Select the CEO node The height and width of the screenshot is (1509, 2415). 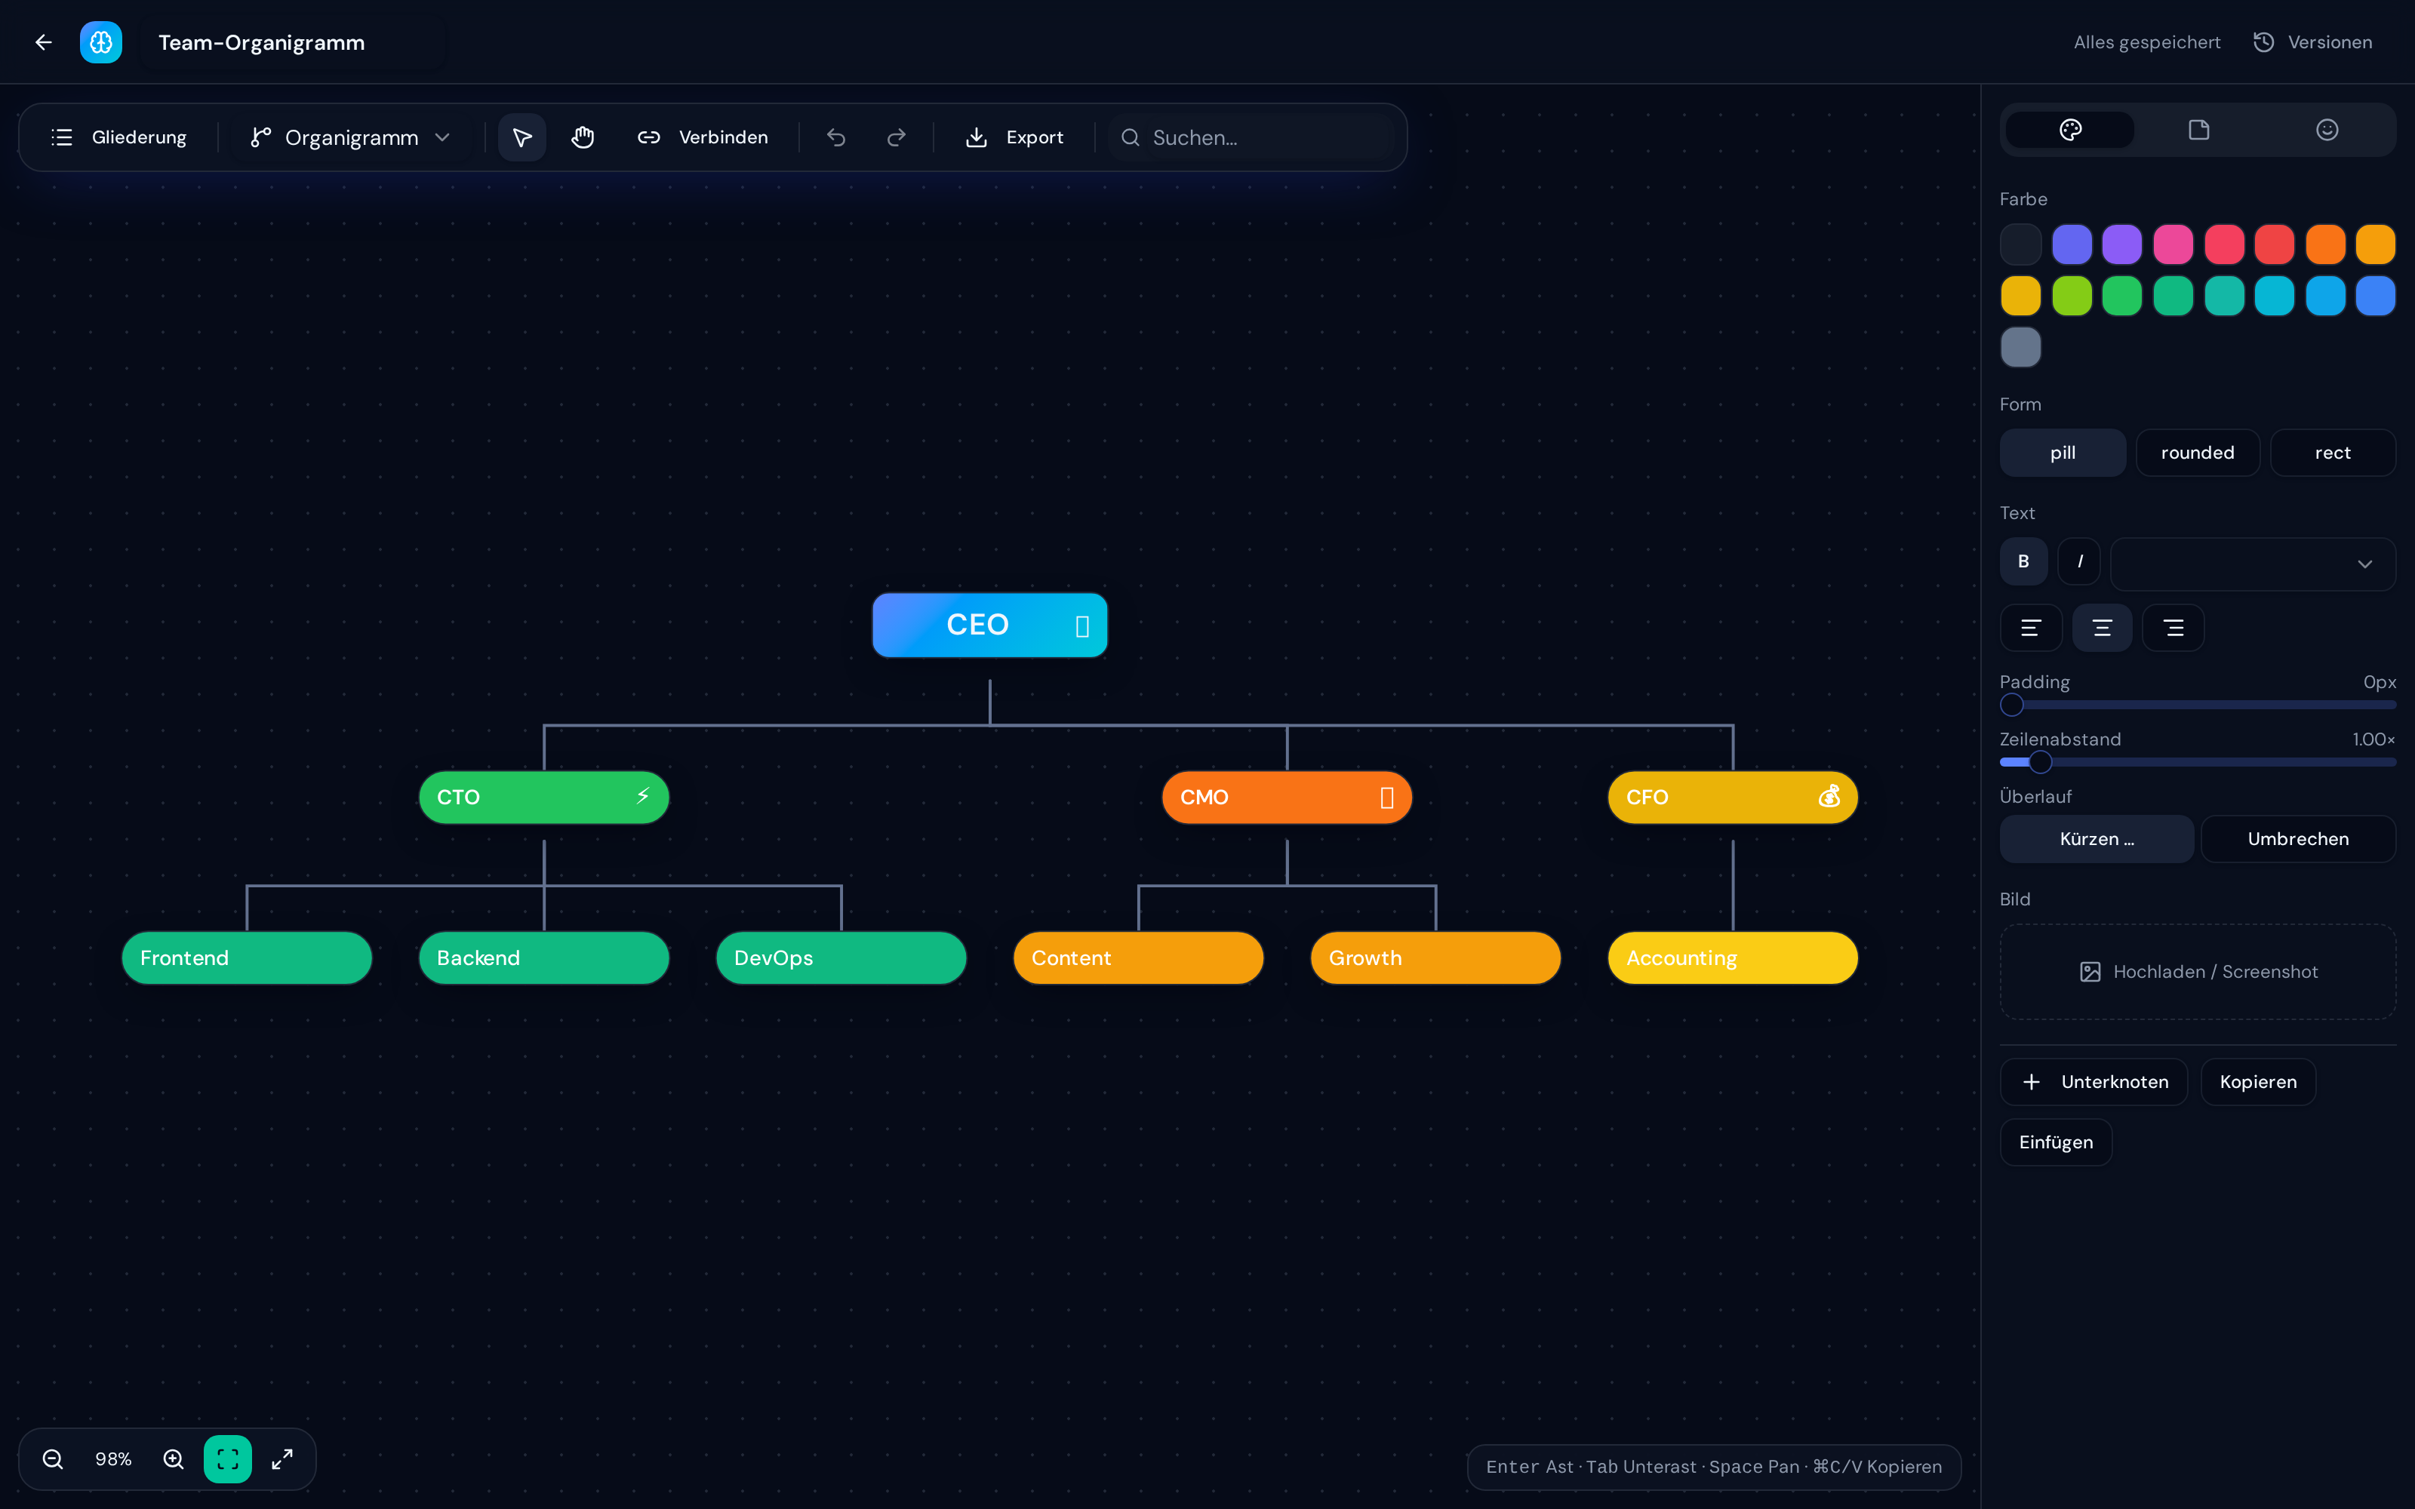(x=989, y=625)
